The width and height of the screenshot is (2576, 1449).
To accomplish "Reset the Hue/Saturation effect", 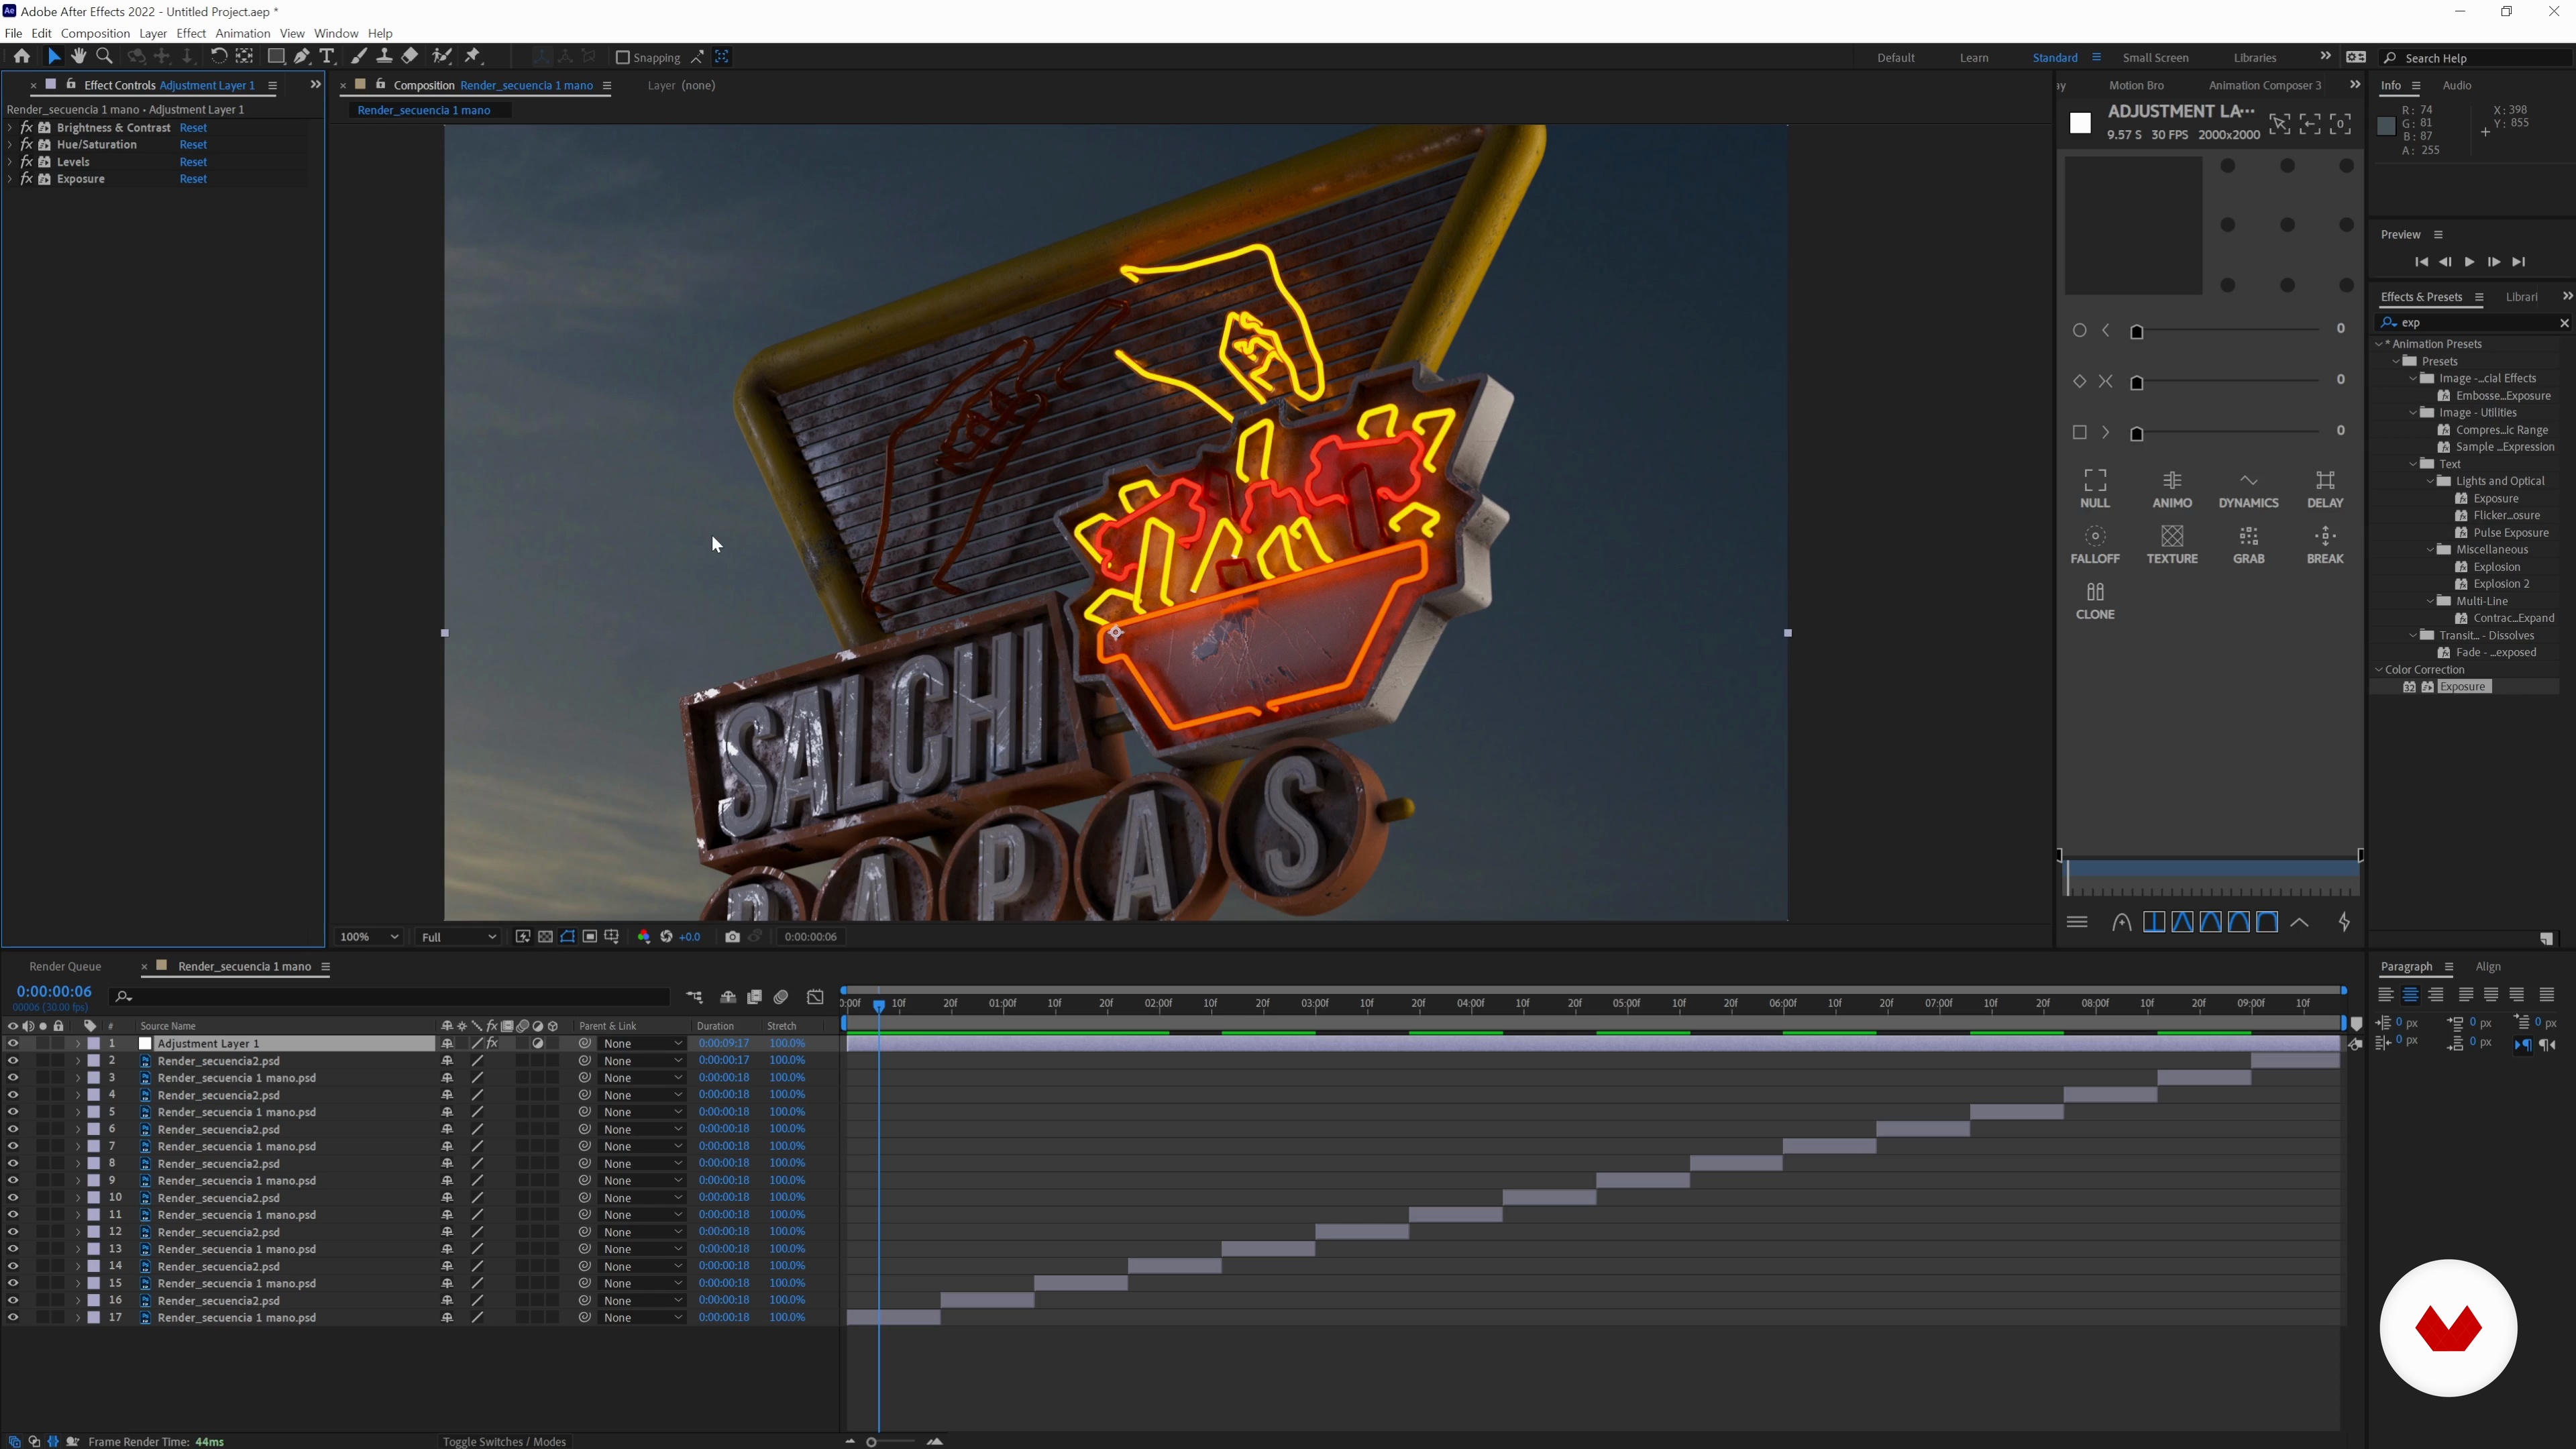I will (193, 144).
